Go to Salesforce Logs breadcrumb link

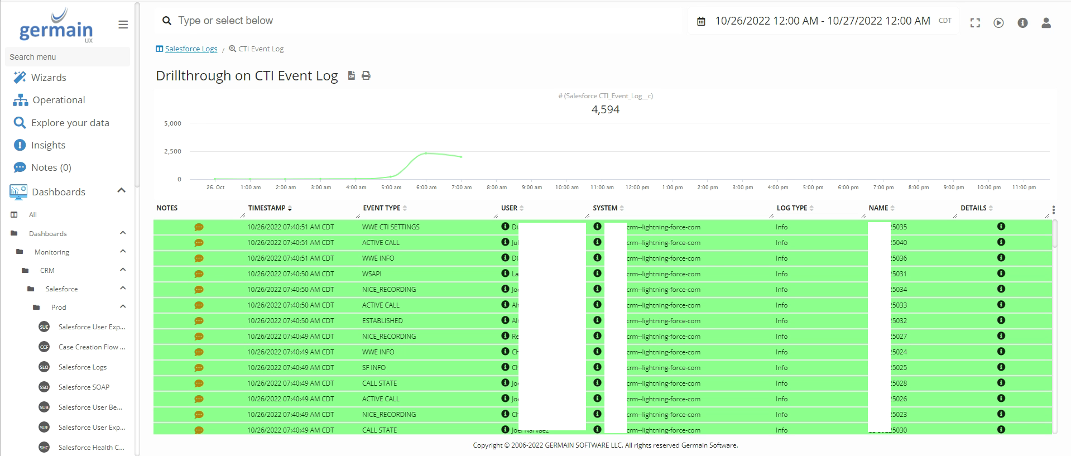191,49
